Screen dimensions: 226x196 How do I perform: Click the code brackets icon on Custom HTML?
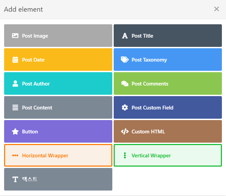[125, 131]
